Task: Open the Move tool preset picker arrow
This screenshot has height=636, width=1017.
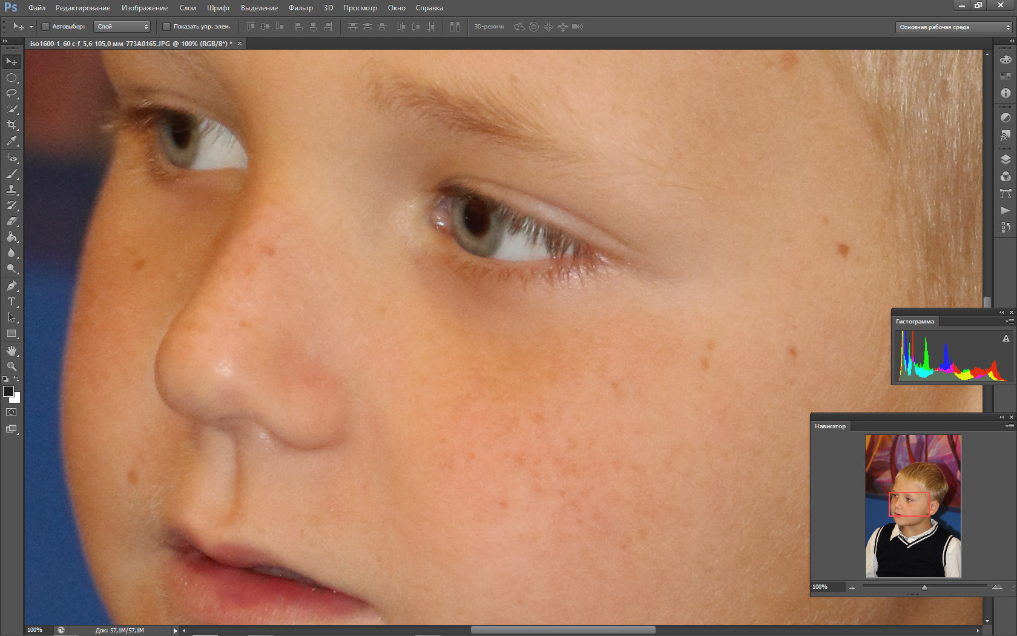Action: (x=31, y=27)
